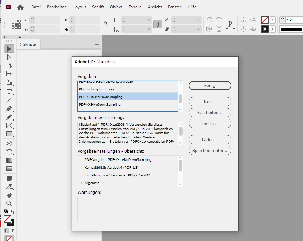This screenshot has width=303, height=241.
Task: Toggle constrain proportions for width and height
Action: (106, 24)
